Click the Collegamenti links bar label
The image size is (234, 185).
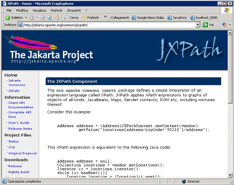coord(120,17)
